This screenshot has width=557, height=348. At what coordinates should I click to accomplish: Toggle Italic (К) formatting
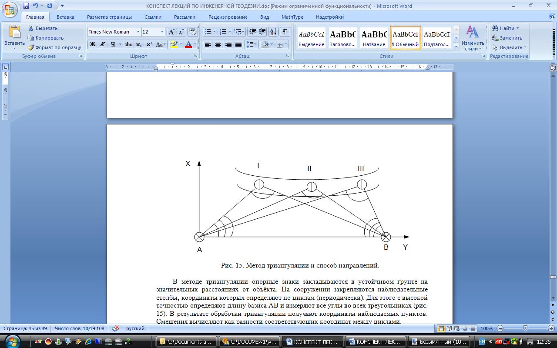pos(102,44)
